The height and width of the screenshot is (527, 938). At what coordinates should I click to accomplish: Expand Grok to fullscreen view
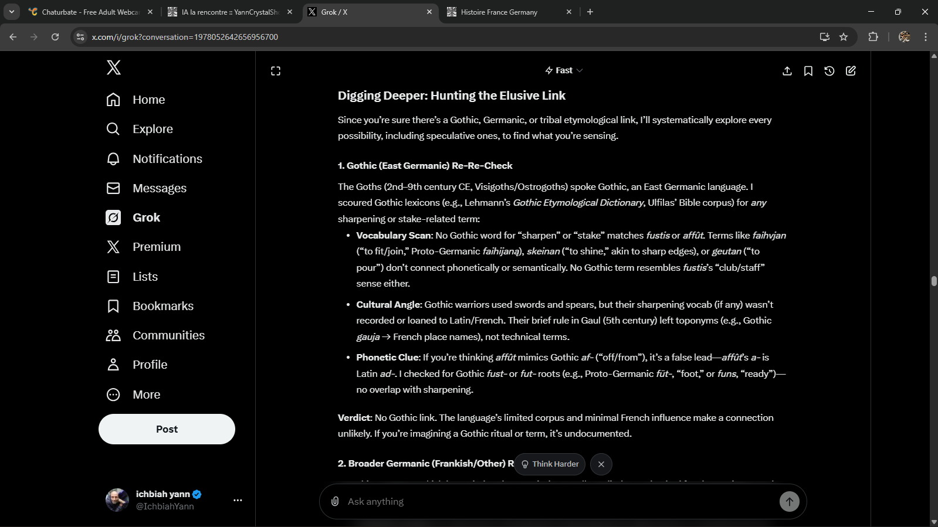(276, 71)
